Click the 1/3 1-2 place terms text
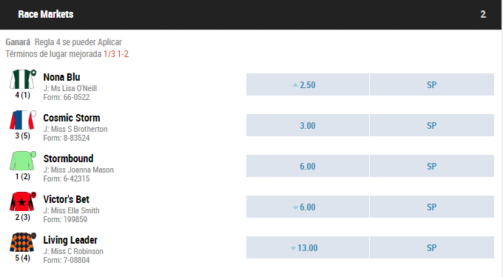Viewport: 503px width, 277px height. 116,54
